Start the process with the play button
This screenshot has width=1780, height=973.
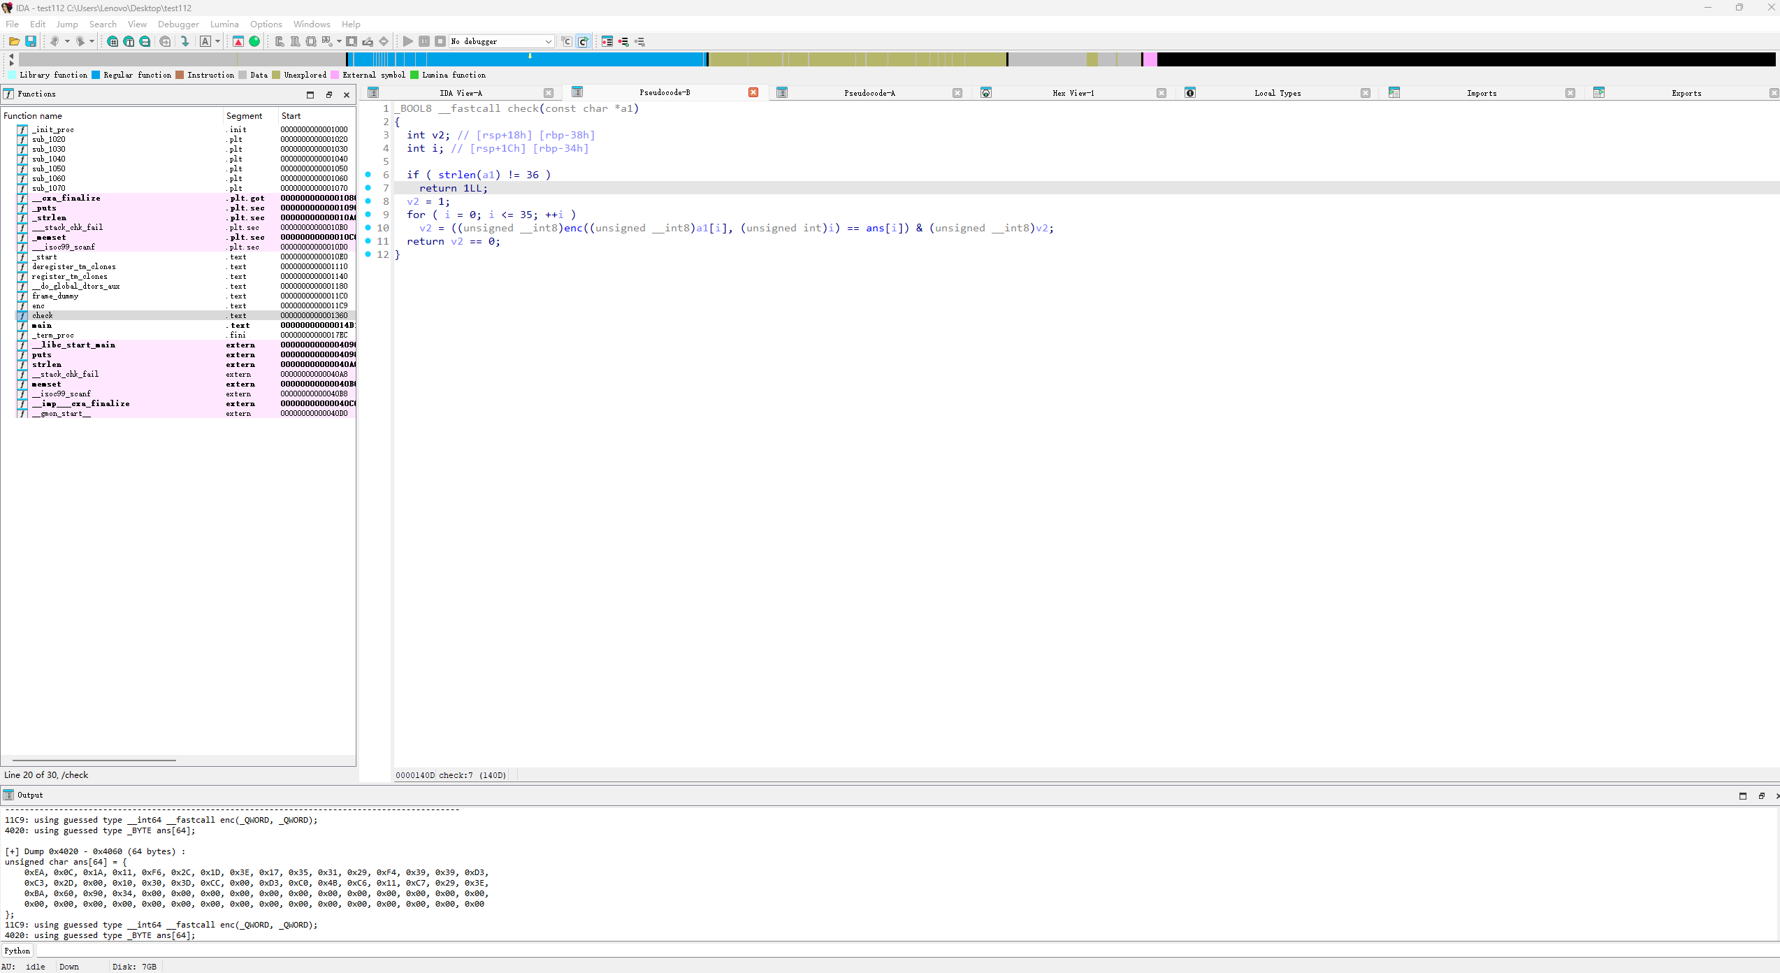click(x=408, y=41)
